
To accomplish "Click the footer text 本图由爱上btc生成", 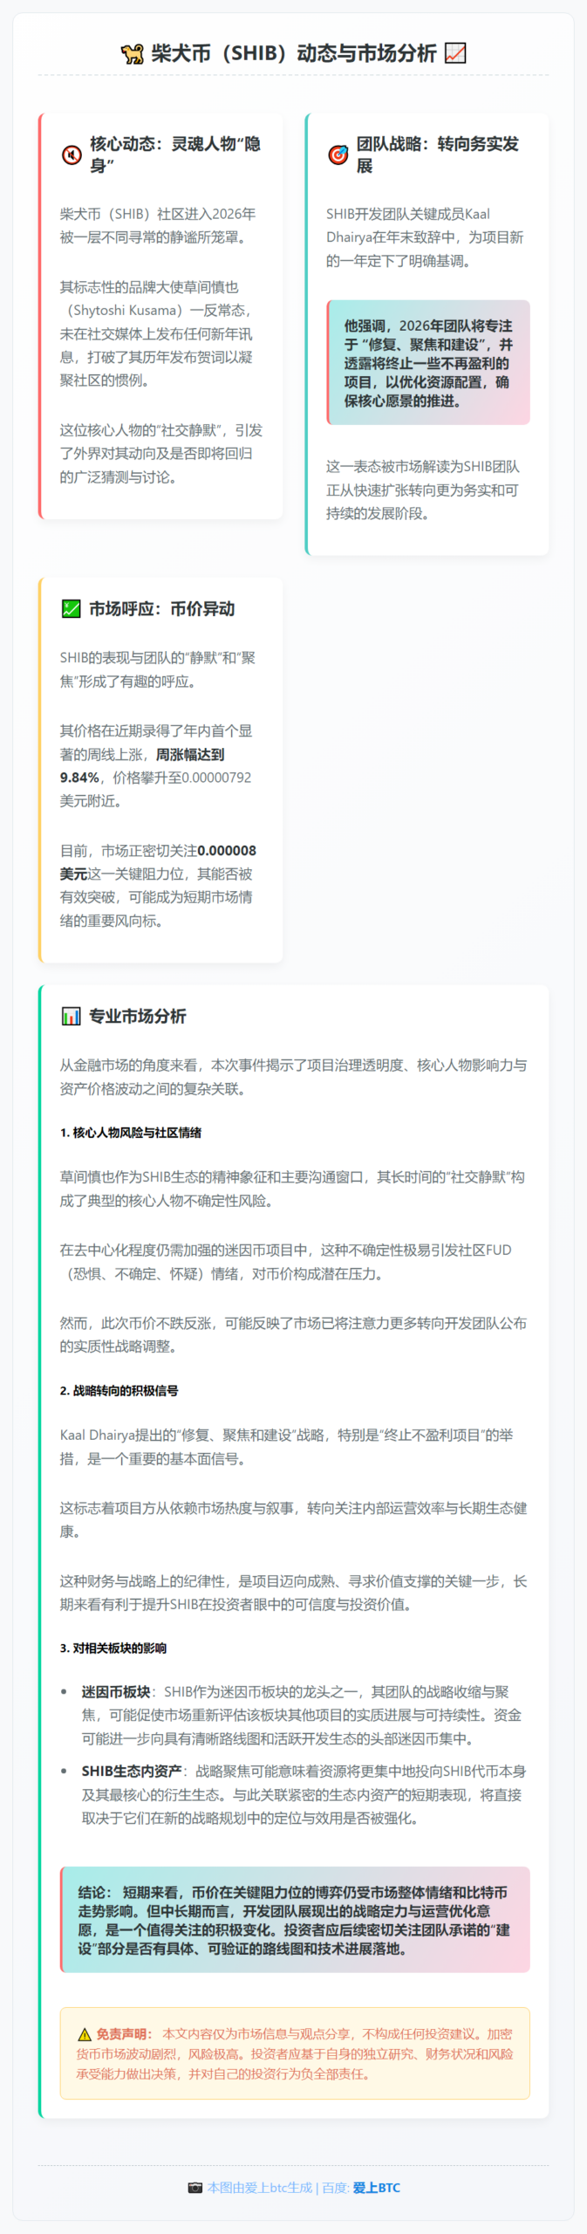I will click(x=260, y=2188).
